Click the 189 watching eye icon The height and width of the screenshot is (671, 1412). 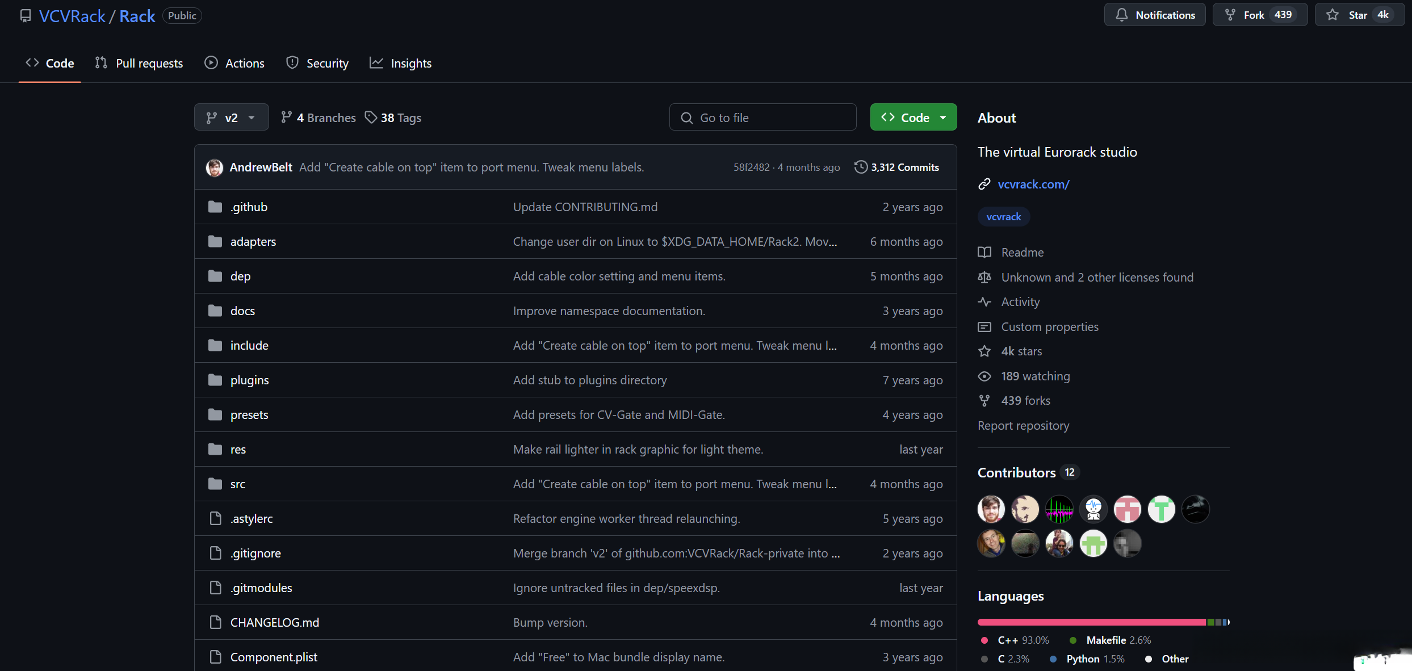pos(984,376)
